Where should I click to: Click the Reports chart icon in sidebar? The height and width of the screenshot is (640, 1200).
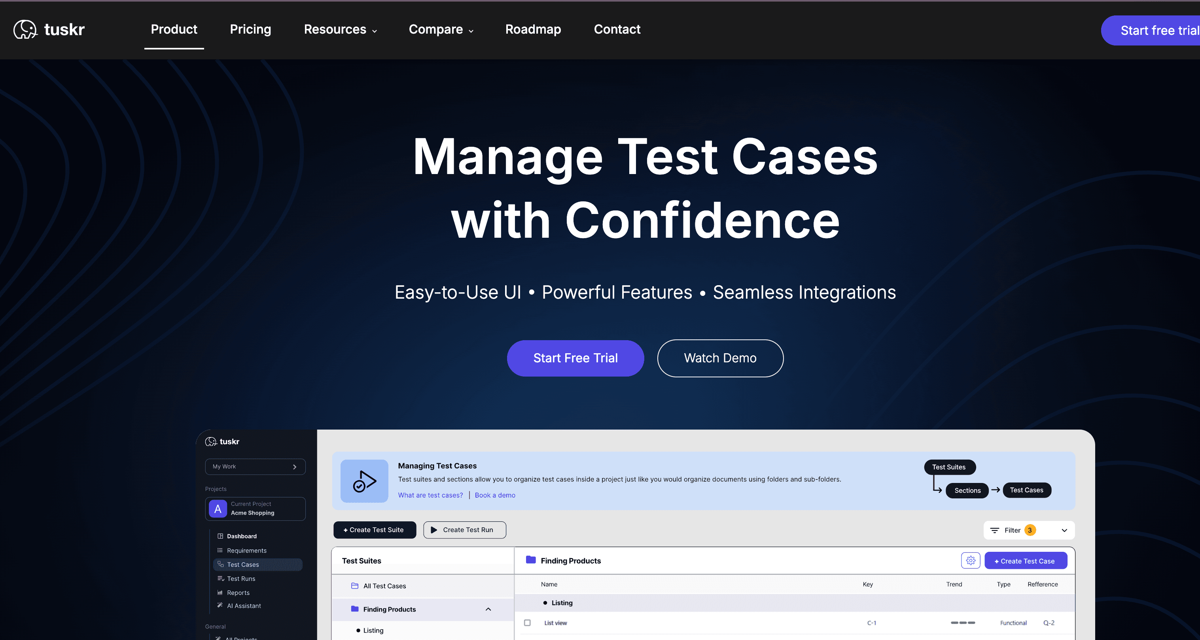220,593
